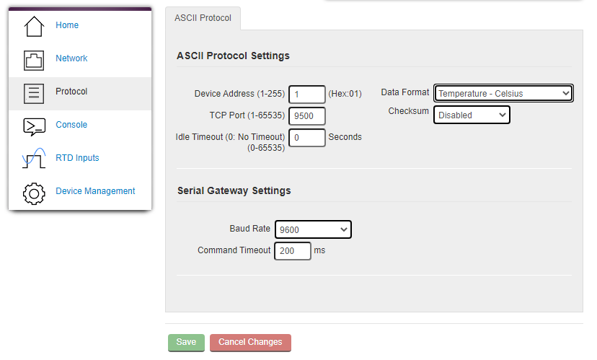
Task: Open the Baud Rate dropdown
Action: point(313,229)
